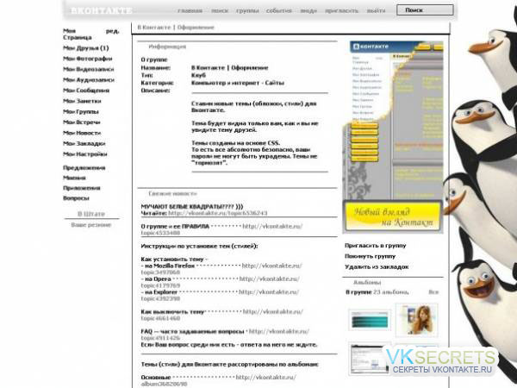This screenshot has height=388, width=517.
Task: Open Мои Друзья (1)
Action: pos(85,47)
